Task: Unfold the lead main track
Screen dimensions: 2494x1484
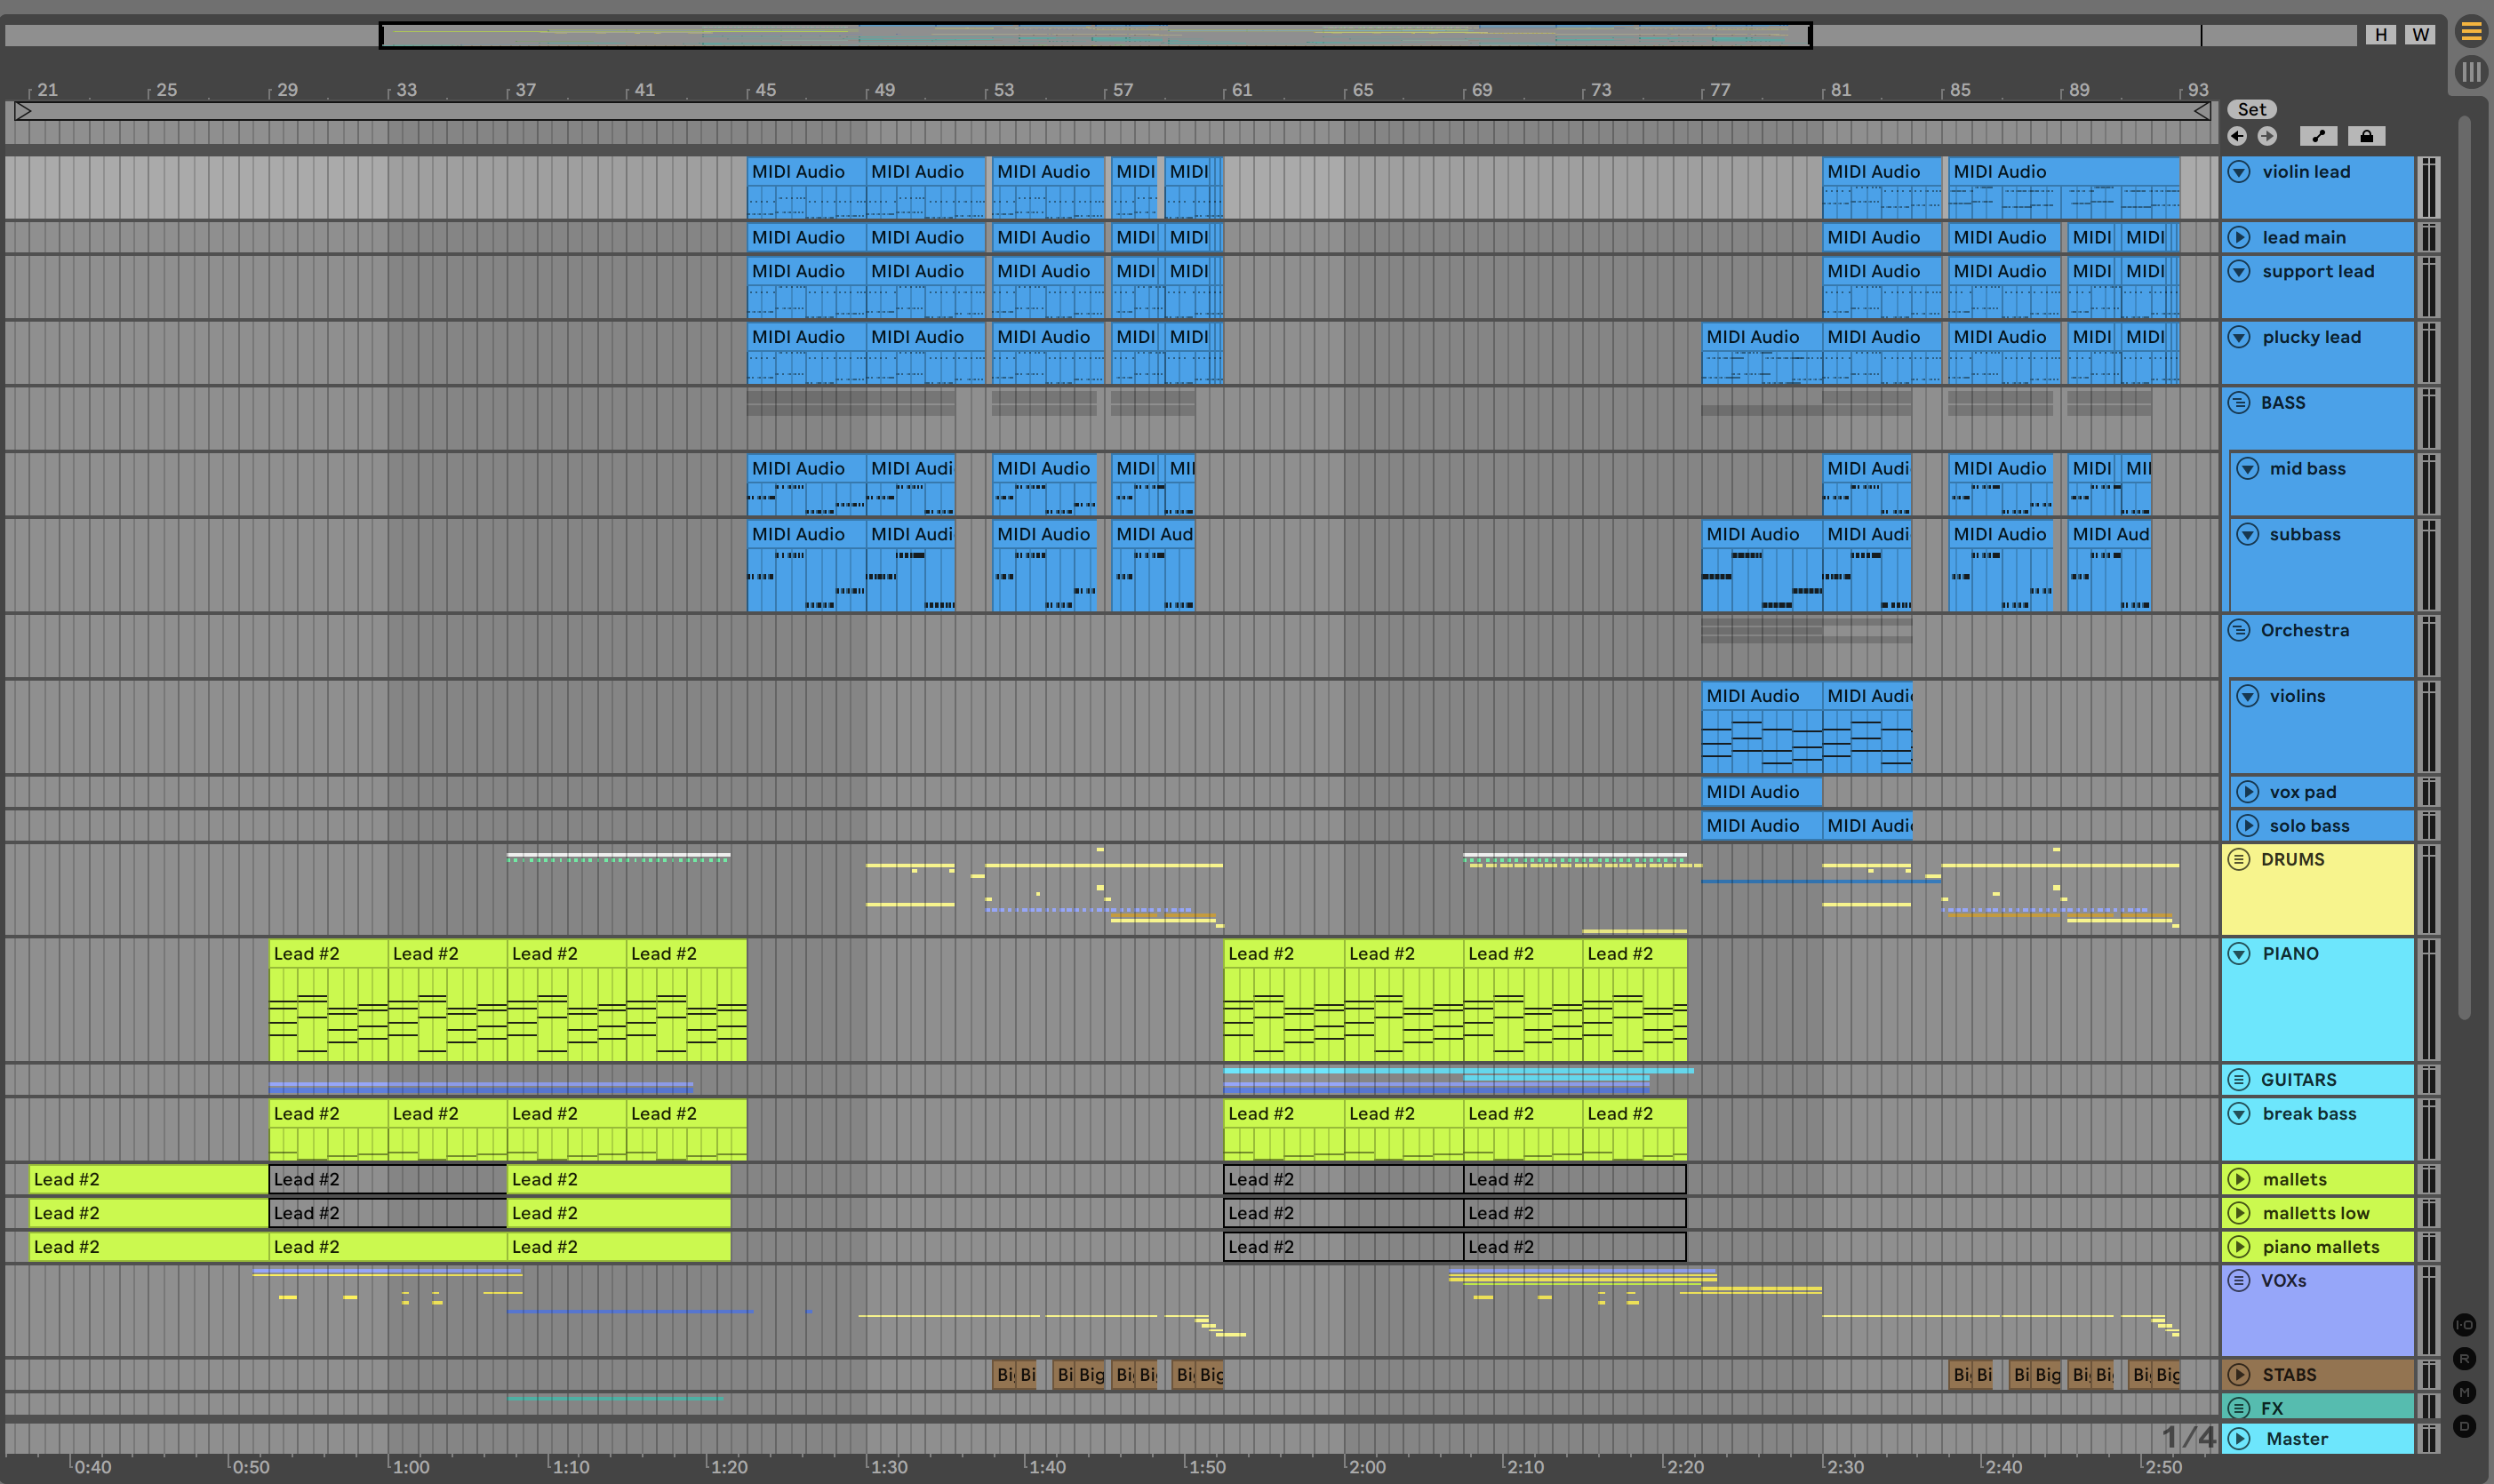Action: click(x=2239, y=238)
